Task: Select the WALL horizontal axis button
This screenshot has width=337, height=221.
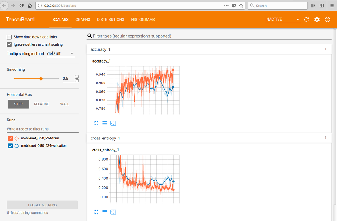Action: pos(65,104)
